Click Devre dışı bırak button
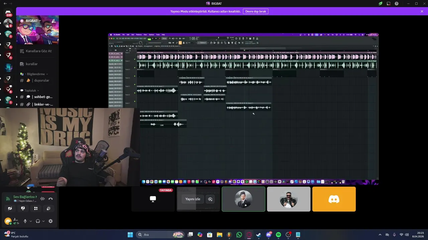Viewport: 428px width, 240px height. (x=255, y=11)
